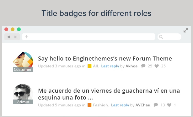
Task: Open Akhoa's user profile link
Action: 131,66
